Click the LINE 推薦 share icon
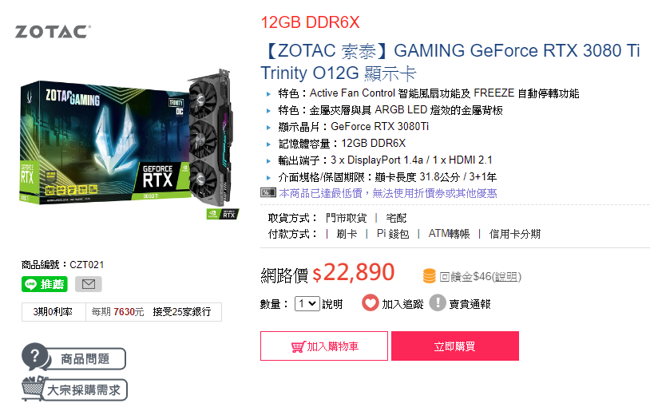This screenshot has width=650, height=411. pyautogui.click(x=45, y=284)
